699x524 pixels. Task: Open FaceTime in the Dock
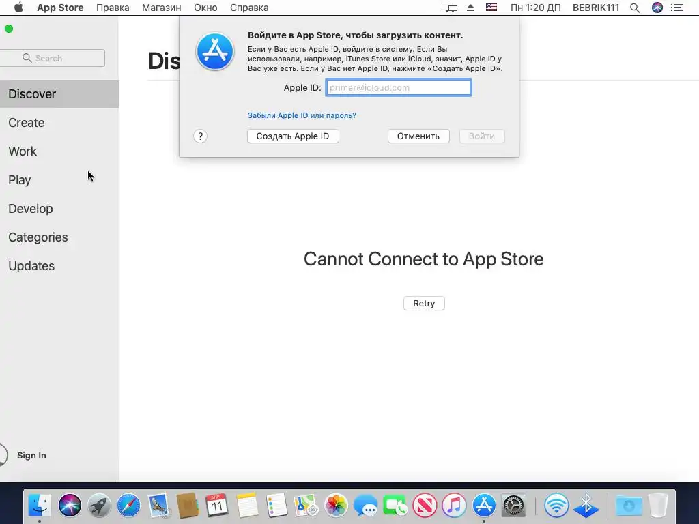click(x=395, y=506)
